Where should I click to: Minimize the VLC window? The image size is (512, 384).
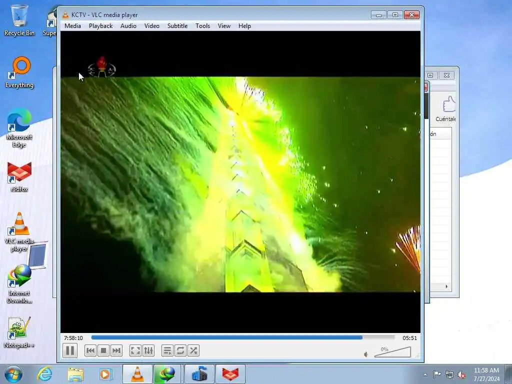click(x=378, y=14)
